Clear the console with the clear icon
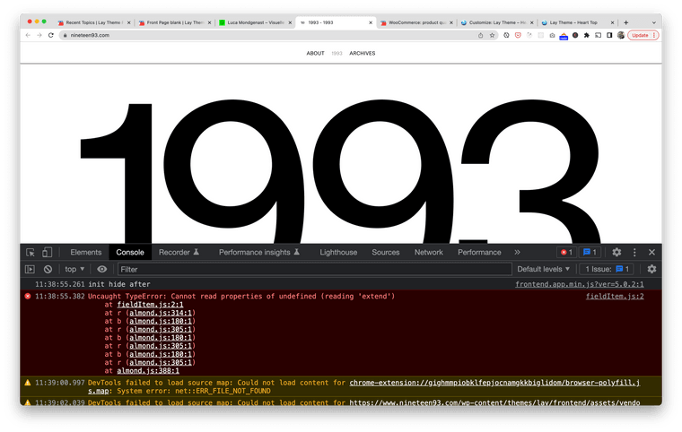Viewport: 682px width, 432px height. pyautogui.click(x=48, y=269)
